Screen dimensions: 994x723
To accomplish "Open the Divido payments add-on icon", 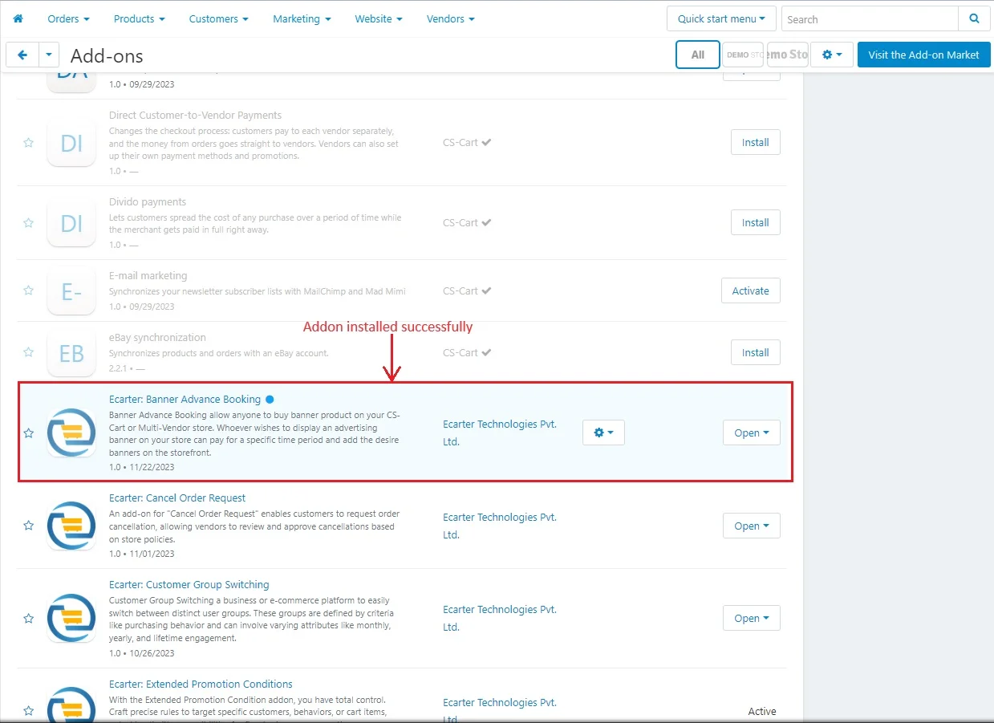I will click(71, 223).
